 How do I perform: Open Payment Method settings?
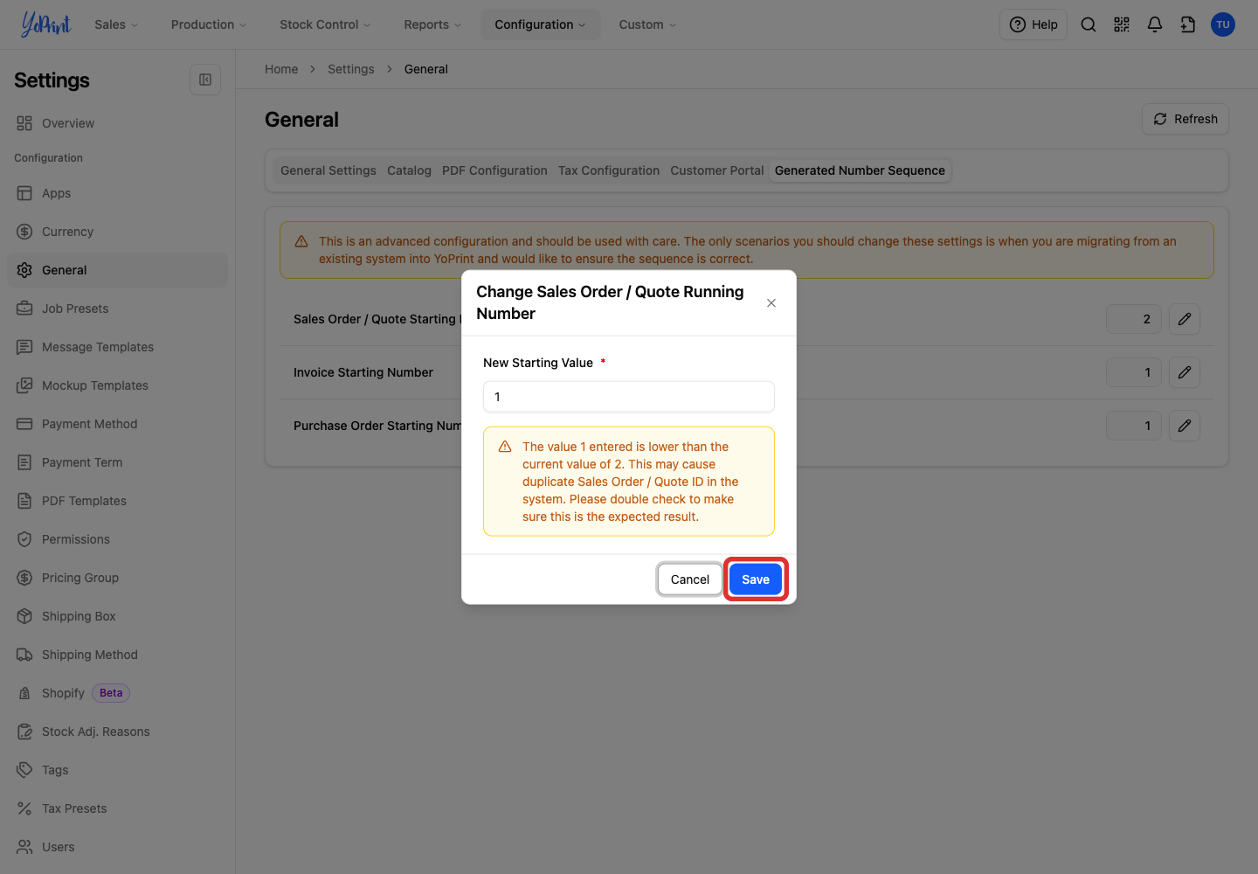coord(117,424)
